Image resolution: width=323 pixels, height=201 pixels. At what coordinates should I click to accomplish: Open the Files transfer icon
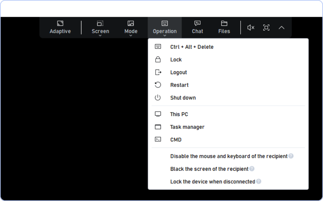point(224,24)
